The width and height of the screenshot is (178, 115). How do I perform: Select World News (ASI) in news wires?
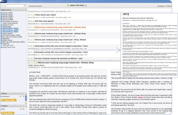point(10,32)
